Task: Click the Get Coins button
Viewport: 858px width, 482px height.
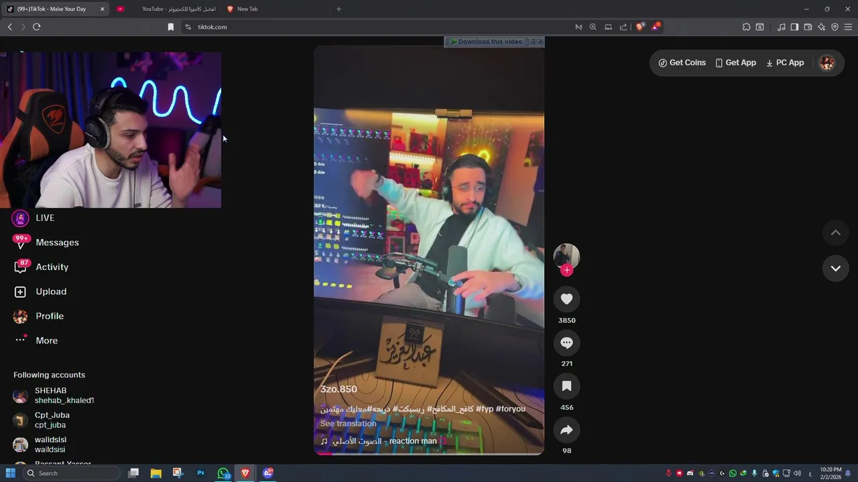Action: pos(682,63)
